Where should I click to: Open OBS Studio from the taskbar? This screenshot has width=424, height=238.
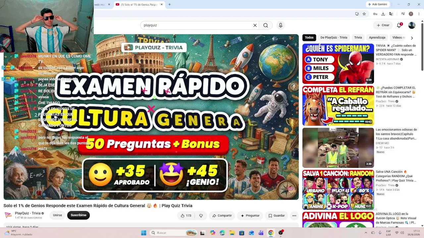[281, 233]
